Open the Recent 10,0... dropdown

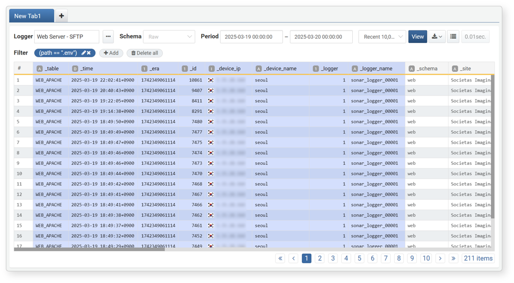(x=382, y=37)
